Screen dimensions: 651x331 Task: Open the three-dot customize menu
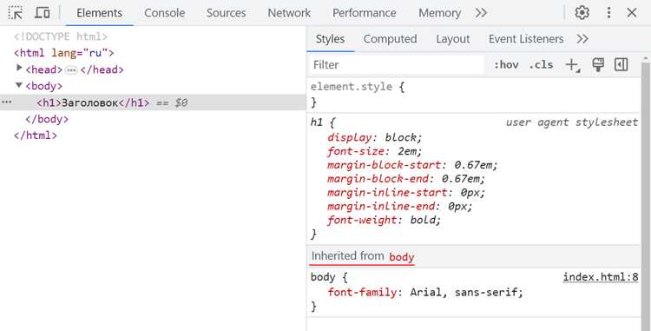pos(608,13)
